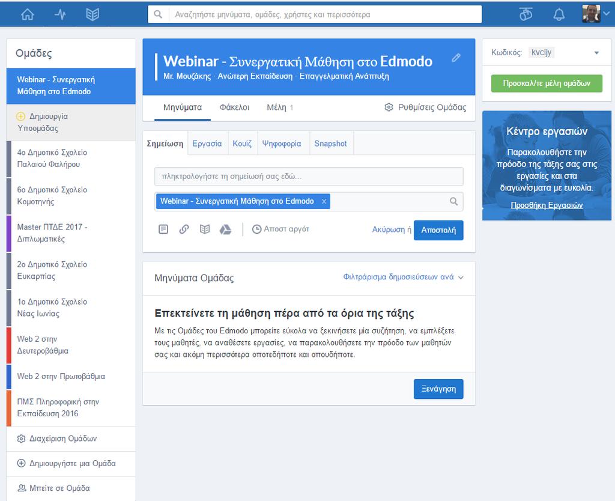Select the Σημείωση post tab
Image resolution: width=615 pixels, height=501 pixels.
pos(165,144)
